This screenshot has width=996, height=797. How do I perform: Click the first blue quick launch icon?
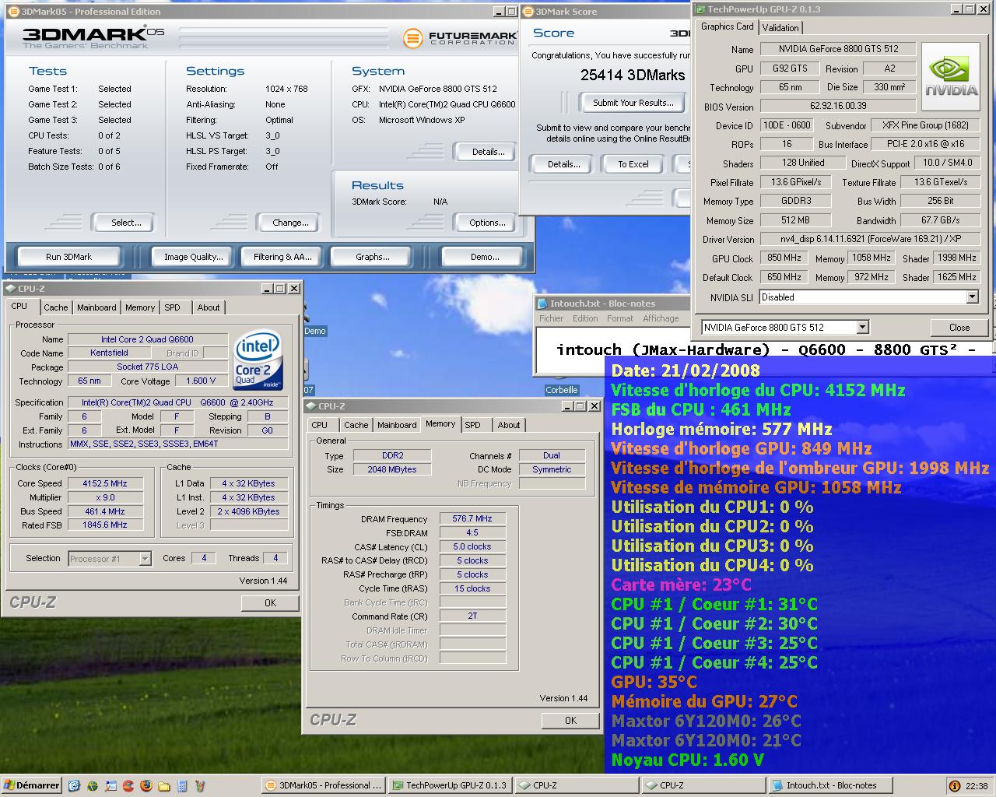pos(74,786)
